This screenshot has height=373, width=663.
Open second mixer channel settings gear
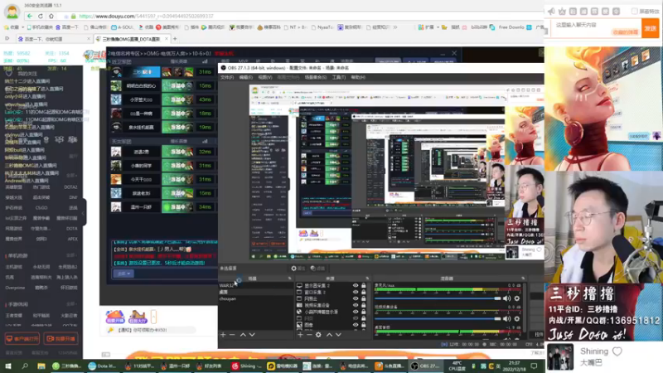click(x=516, y=319)
